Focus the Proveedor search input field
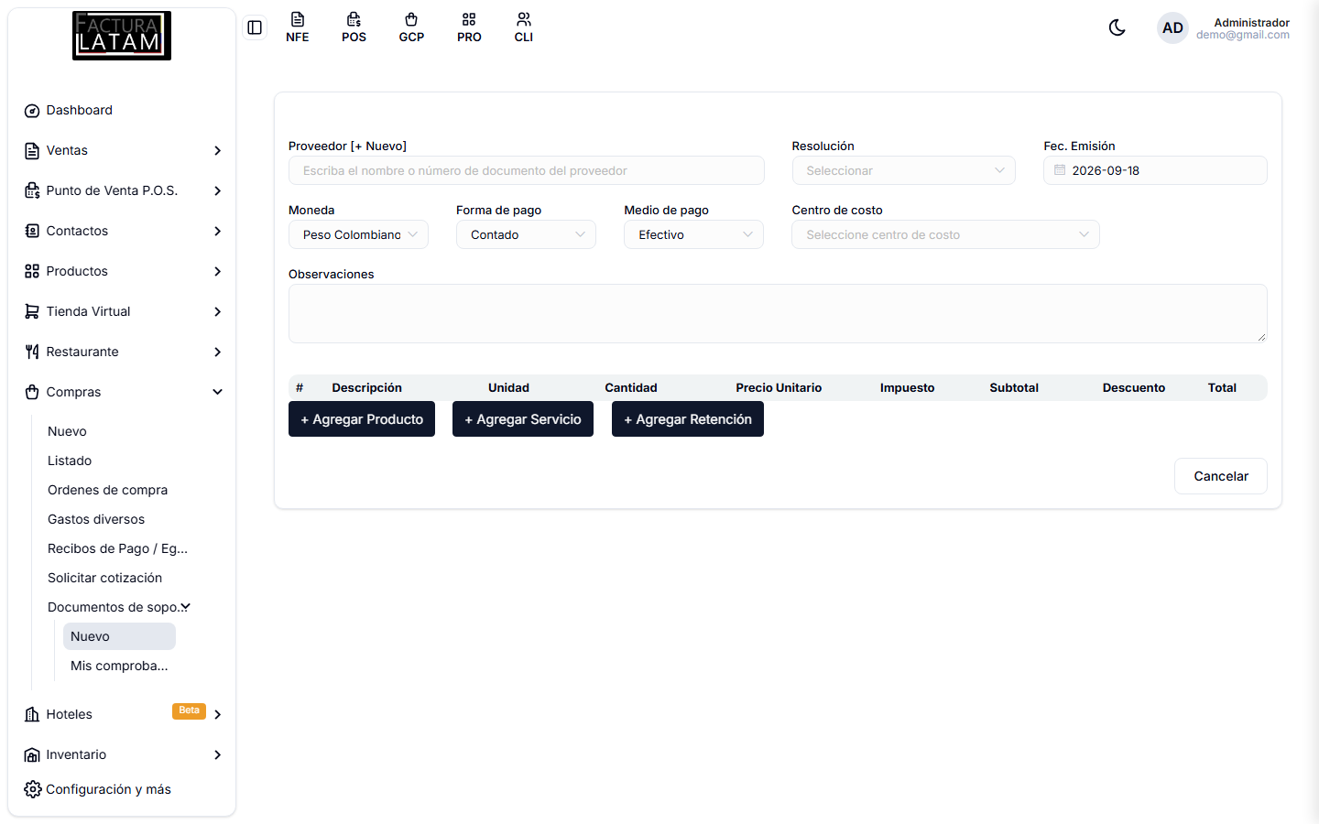 coord(527,170)
